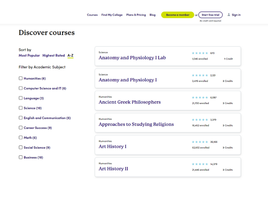Image resolution: width=268 pixels, height=201 pixels.
Task: Click the stars on Approaches to Studying Religions
Action: click(200, 119)
